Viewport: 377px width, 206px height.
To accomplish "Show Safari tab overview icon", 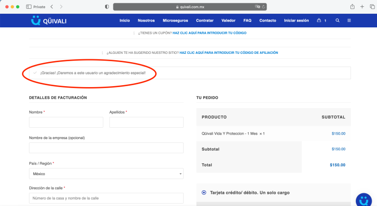I will tap(372, 7).
